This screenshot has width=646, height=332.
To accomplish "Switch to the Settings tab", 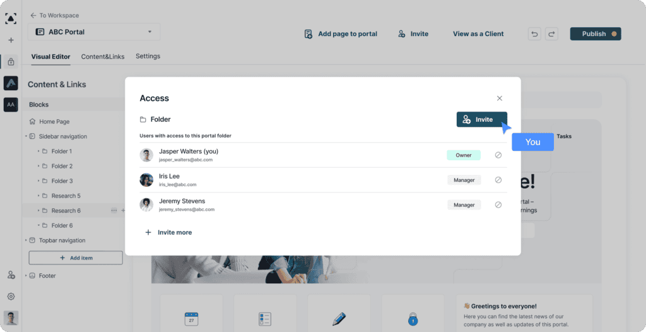I will click(148, 56).
